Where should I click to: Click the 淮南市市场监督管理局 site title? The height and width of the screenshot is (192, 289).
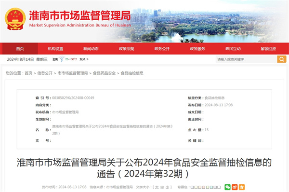[x=80, y=15]
